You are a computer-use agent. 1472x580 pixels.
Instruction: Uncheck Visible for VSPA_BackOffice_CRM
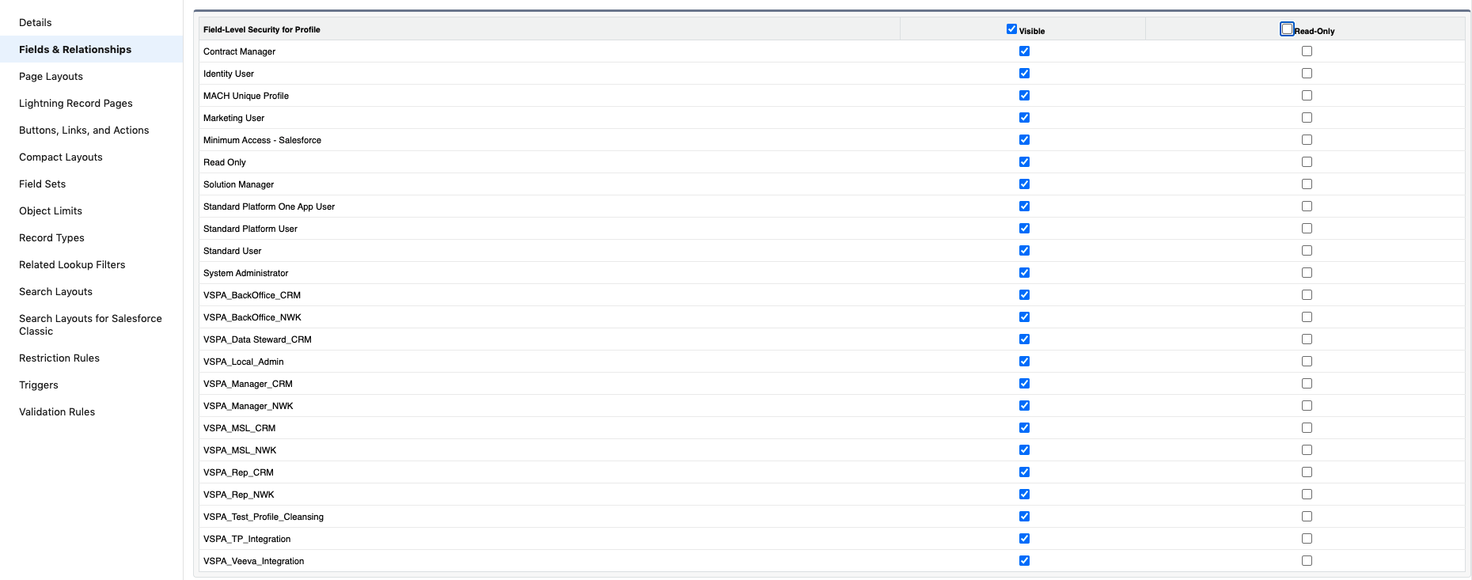[x=1024, y=294]
